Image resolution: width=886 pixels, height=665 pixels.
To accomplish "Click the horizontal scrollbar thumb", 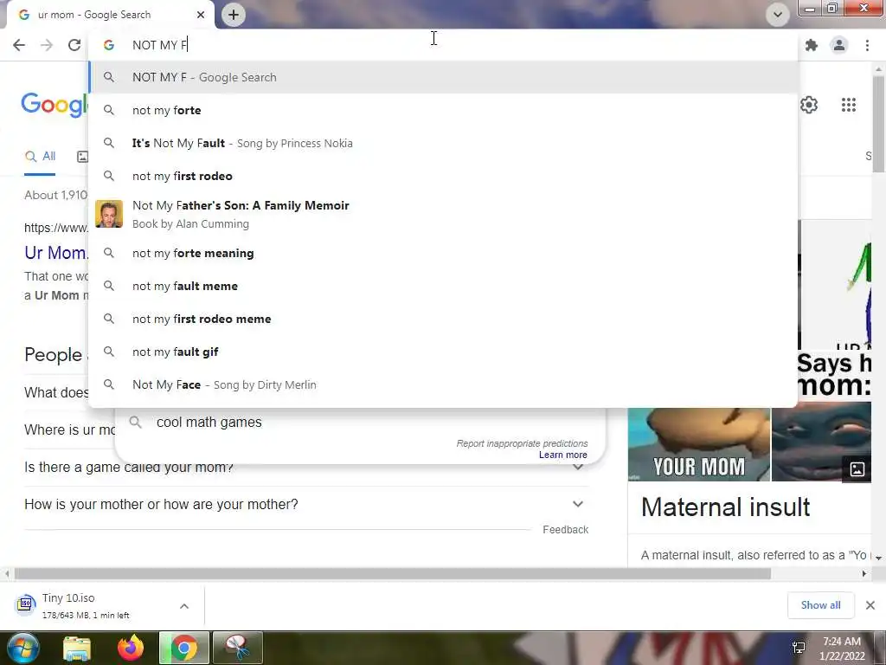I will [393, 574].
